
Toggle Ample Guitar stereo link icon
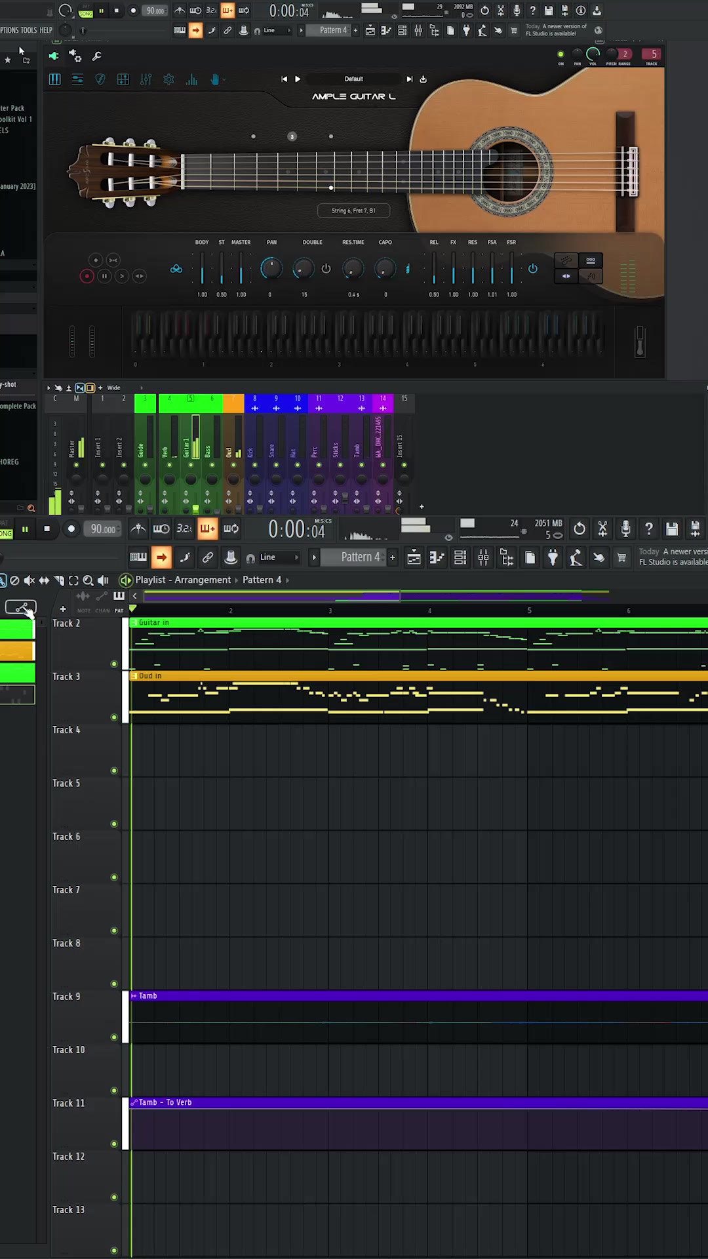(x=176, y=268)
